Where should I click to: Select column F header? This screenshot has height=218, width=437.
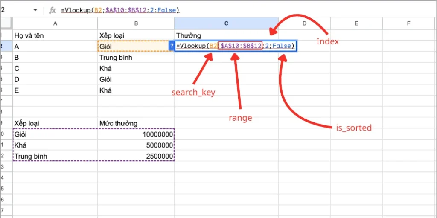(408, 24)
